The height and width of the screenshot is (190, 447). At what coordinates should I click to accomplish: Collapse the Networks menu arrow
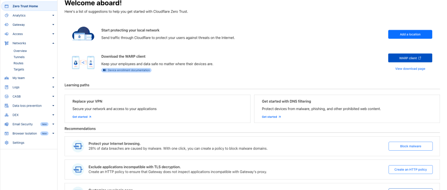53,43
